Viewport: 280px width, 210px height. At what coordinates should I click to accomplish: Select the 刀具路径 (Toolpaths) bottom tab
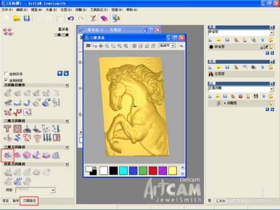[29, 200]
